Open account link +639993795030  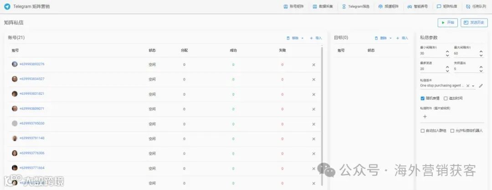tap(32, 123)
